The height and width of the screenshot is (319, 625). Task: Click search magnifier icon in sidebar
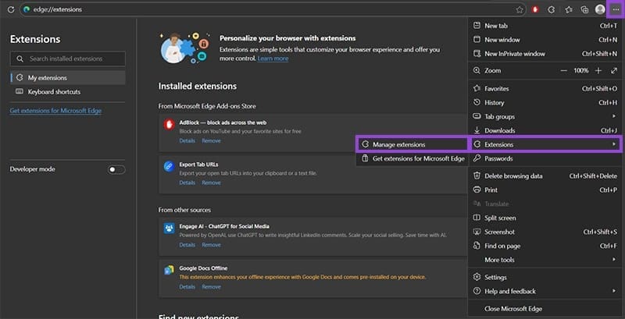[x=20, y=58]
